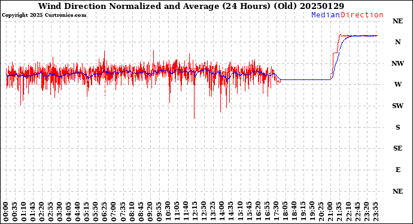Click the 12:15 time label
413x224 pixels.
coord(195,212)
